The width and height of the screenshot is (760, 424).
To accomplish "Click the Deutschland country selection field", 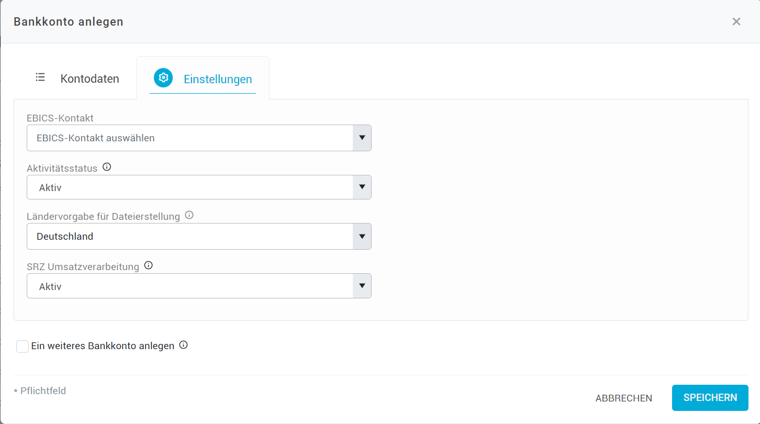I will 199,237.
